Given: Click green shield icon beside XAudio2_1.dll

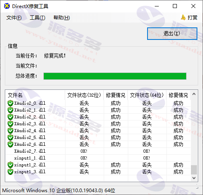Looking at the screenshot, I should click(10, 110).
